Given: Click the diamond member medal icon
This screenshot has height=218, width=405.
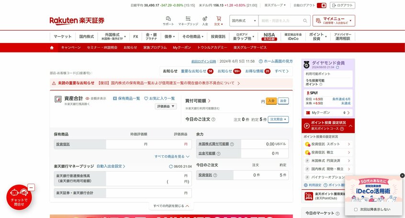Looking at the screenshot, I should point(306,65).
